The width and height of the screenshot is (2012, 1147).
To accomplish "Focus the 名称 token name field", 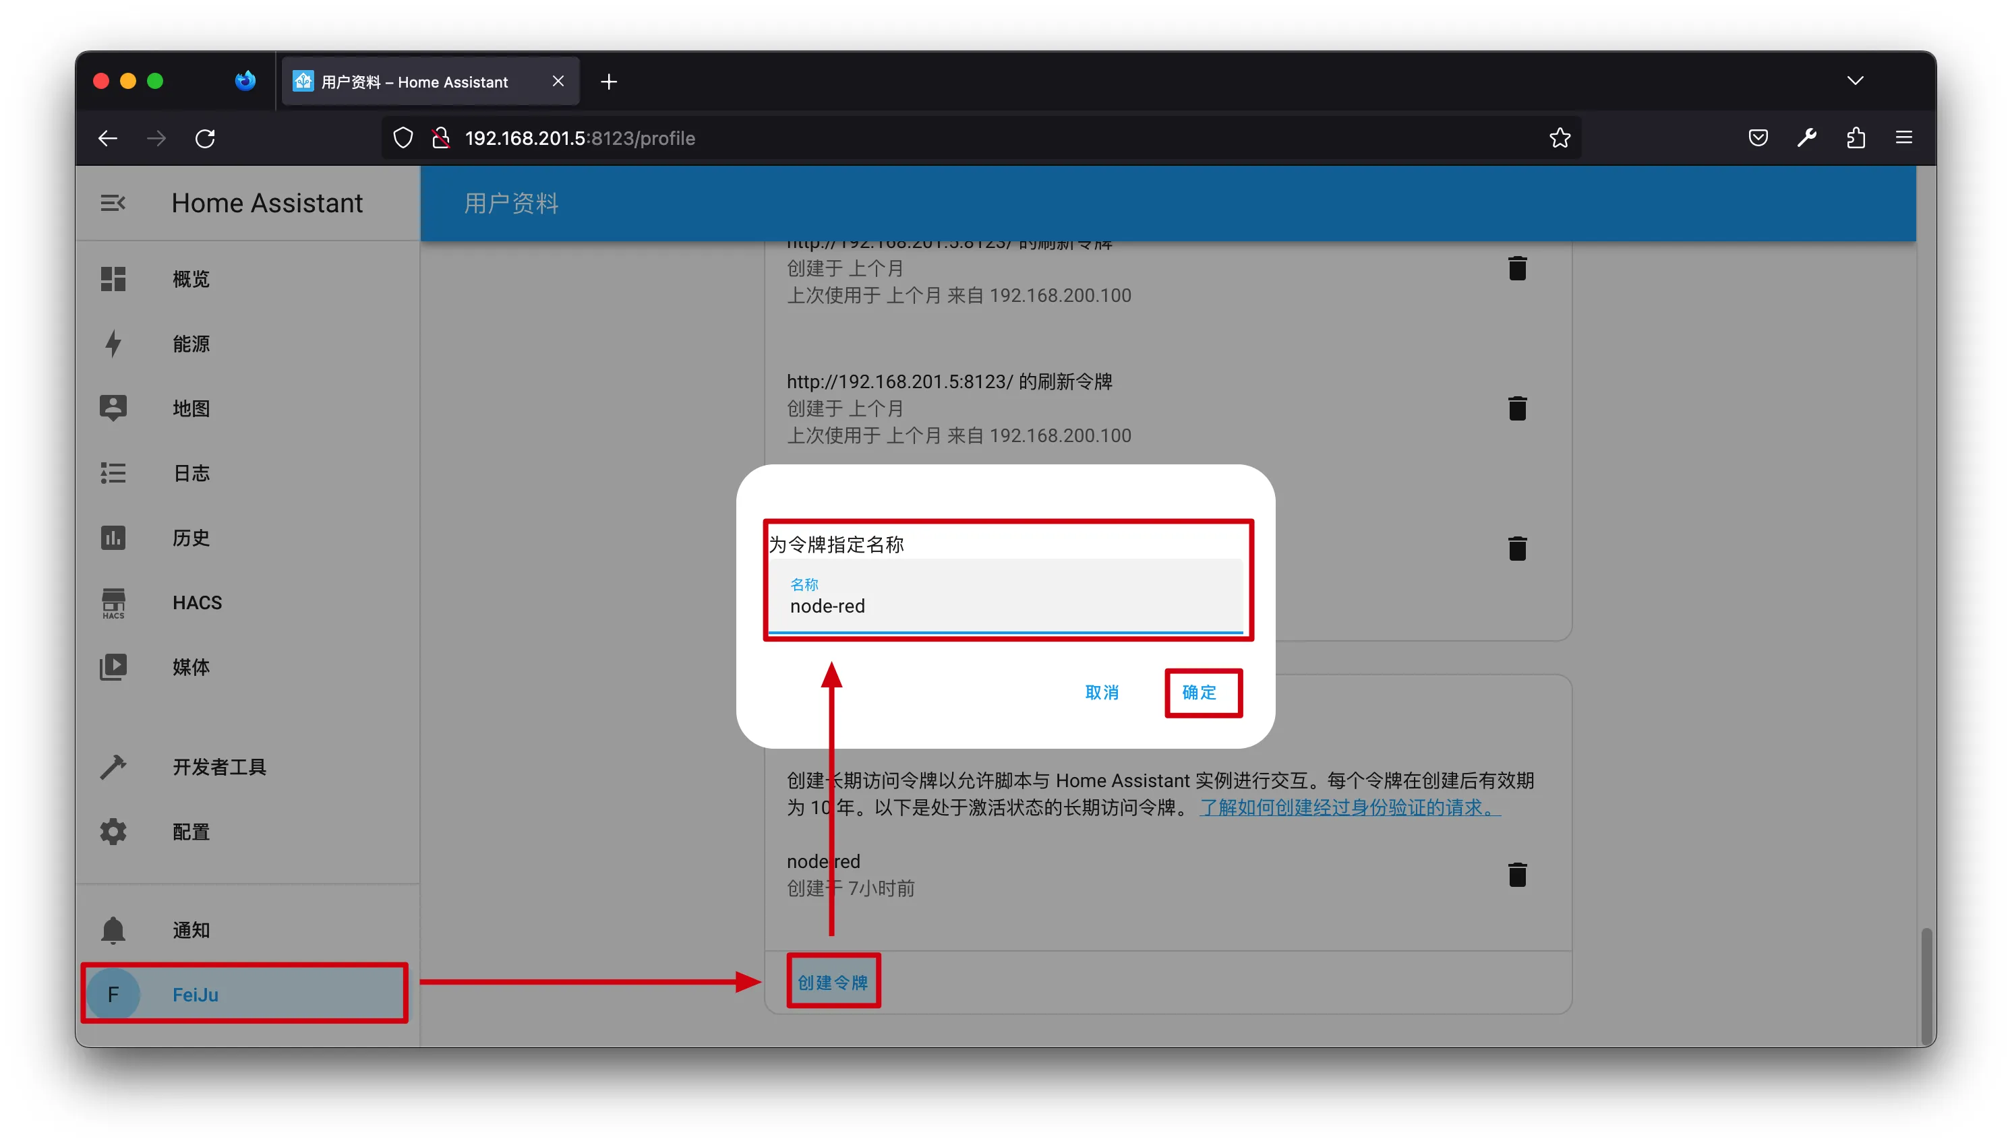I will 1005,596.
